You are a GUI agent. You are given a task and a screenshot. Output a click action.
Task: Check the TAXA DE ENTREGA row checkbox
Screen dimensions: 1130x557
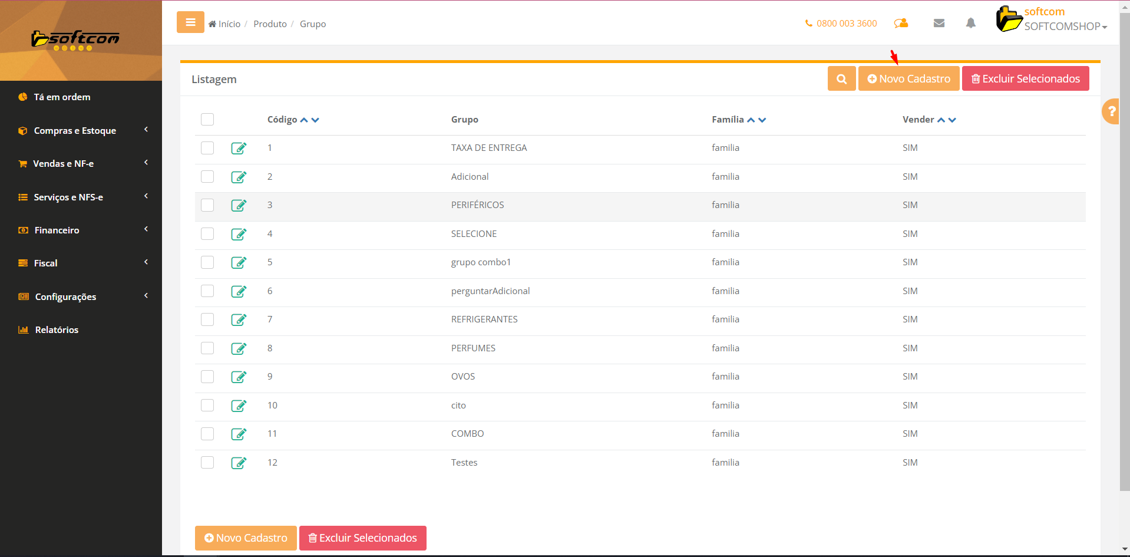(207, 148)
